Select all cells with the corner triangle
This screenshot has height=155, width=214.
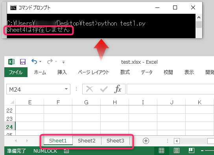pos(12,102)
